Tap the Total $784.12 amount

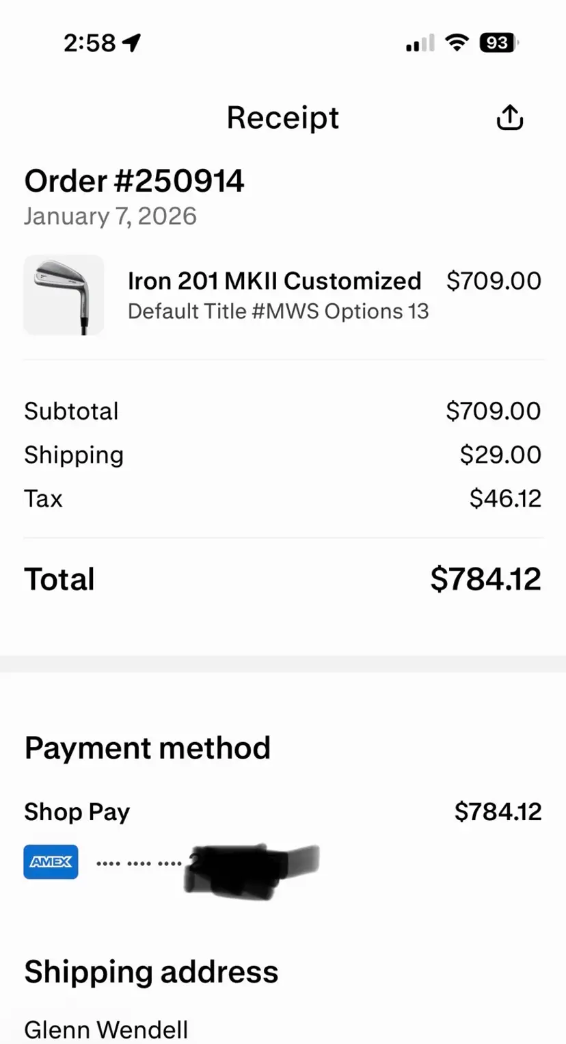[x=485, y=579]
